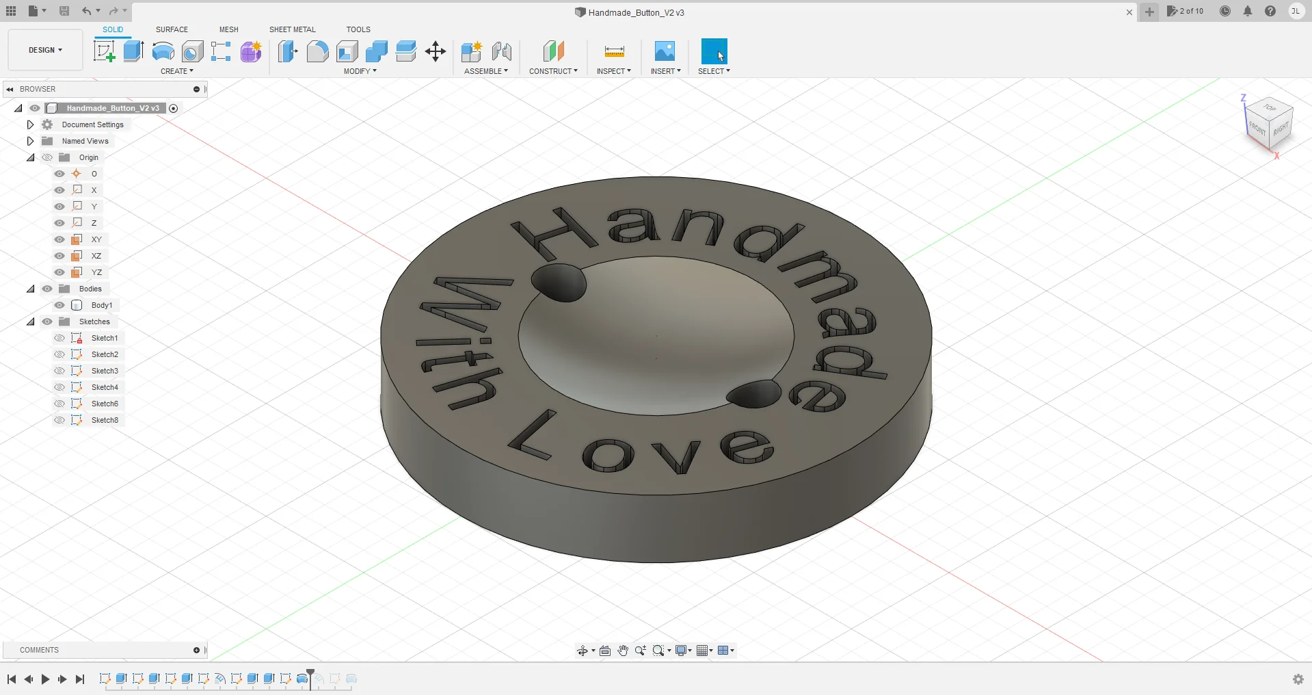The image size is (1312, 695).
Task: Click the Move/Copy arrows icon
Action: click(436, 51)
